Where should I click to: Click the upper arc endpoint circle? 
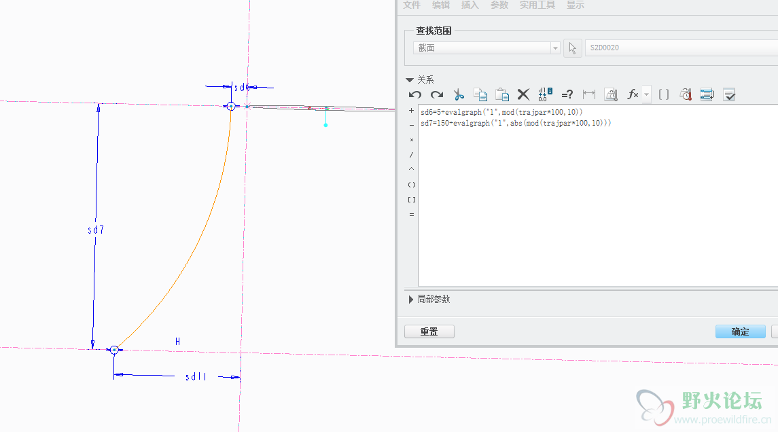[231, 106]
